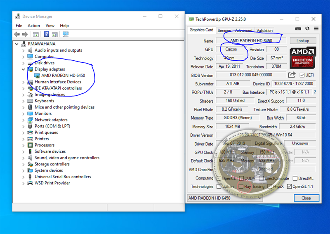
Task: Open the File menu in Device Manager
Action: [x=19, y=26]
